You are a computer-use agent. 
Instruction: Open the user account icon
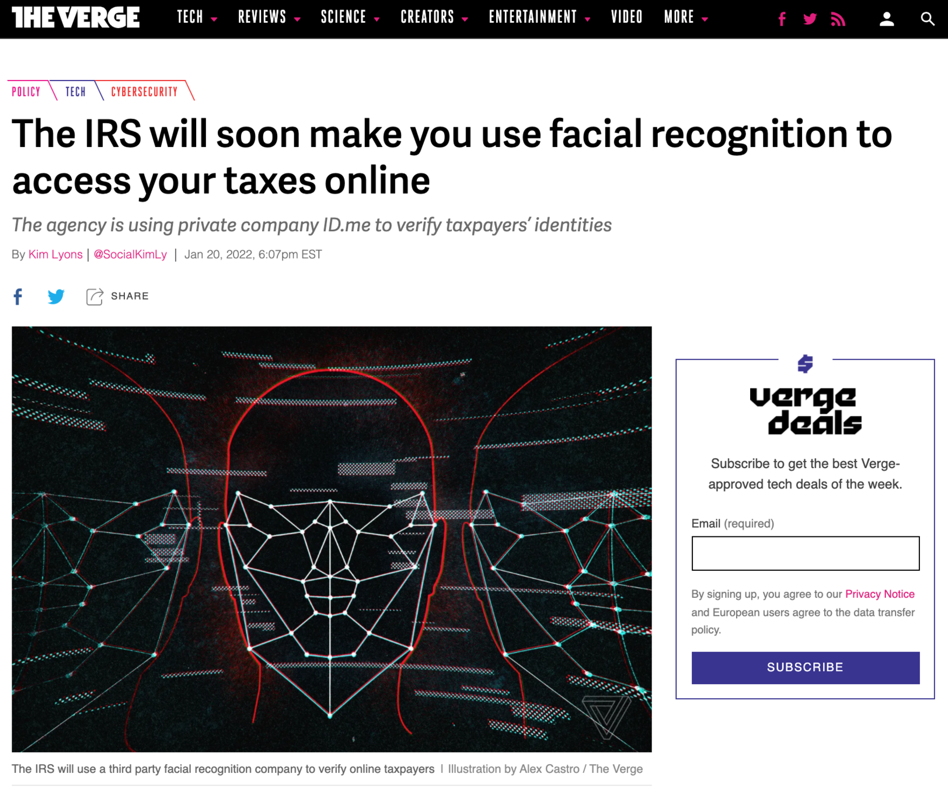coord(887,19)
